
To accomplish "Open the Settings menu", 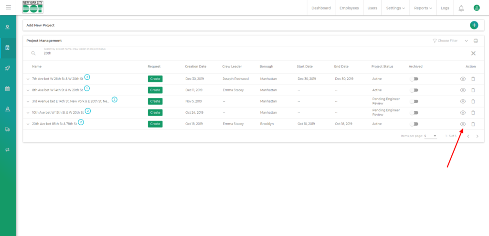I will click(395, 8).
